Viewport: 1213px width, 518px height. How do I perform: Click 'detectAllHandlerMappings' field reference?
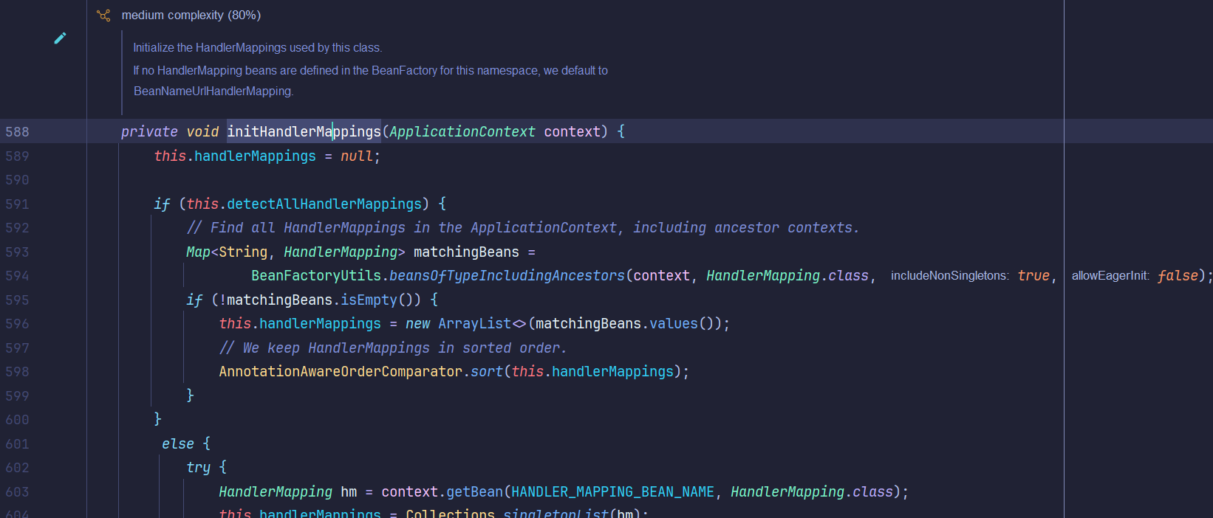(x=324, y=204)
